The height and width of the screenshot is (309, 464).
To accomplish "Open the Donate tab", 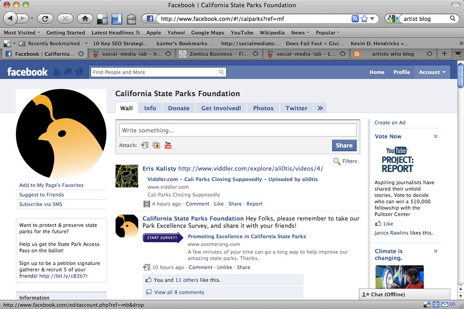I will coord(179,108).
